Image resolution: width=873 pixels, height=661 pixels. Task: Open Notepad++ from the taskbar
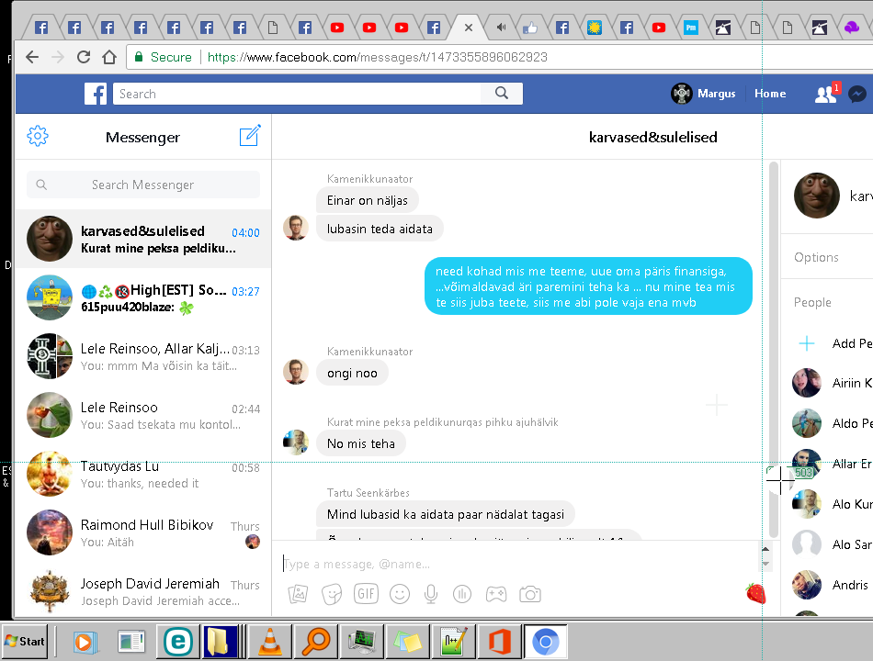point(453,642)
